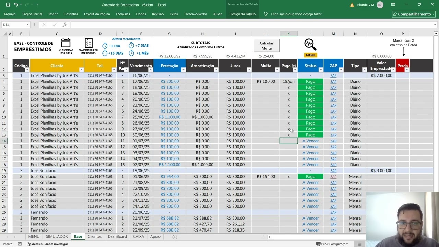Click the +1 MÊS stopwatch icon

point(131,53)
